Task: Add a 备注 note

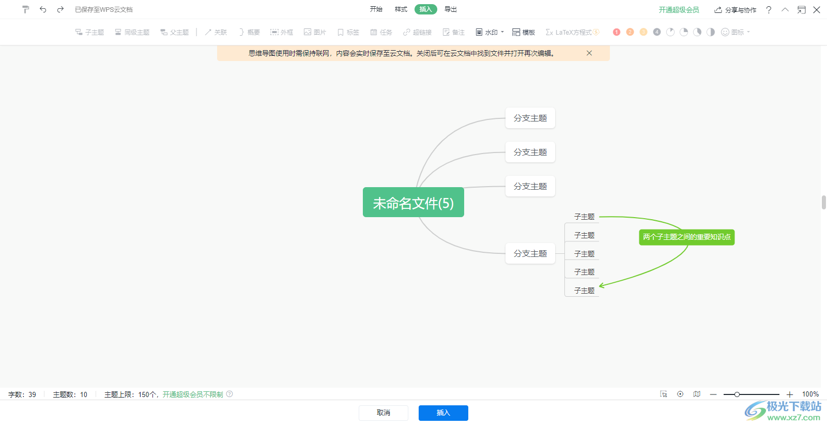Action: (x=453, y=32)
